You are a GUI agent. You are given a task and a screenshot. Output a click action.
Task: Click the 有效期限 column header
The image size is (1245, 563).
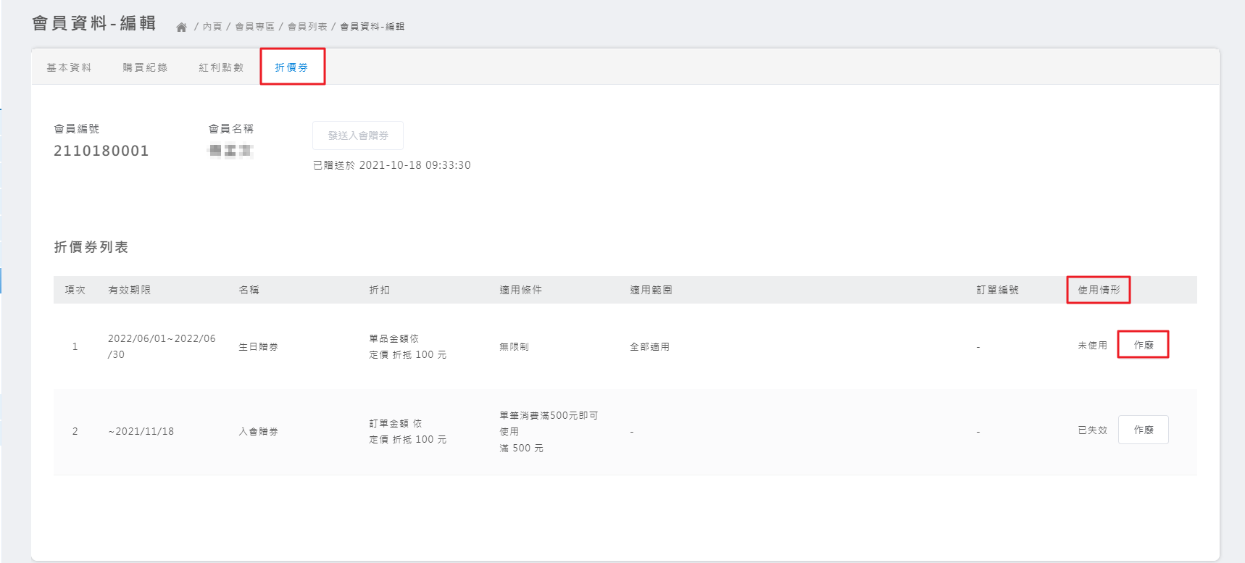[130, 290]
